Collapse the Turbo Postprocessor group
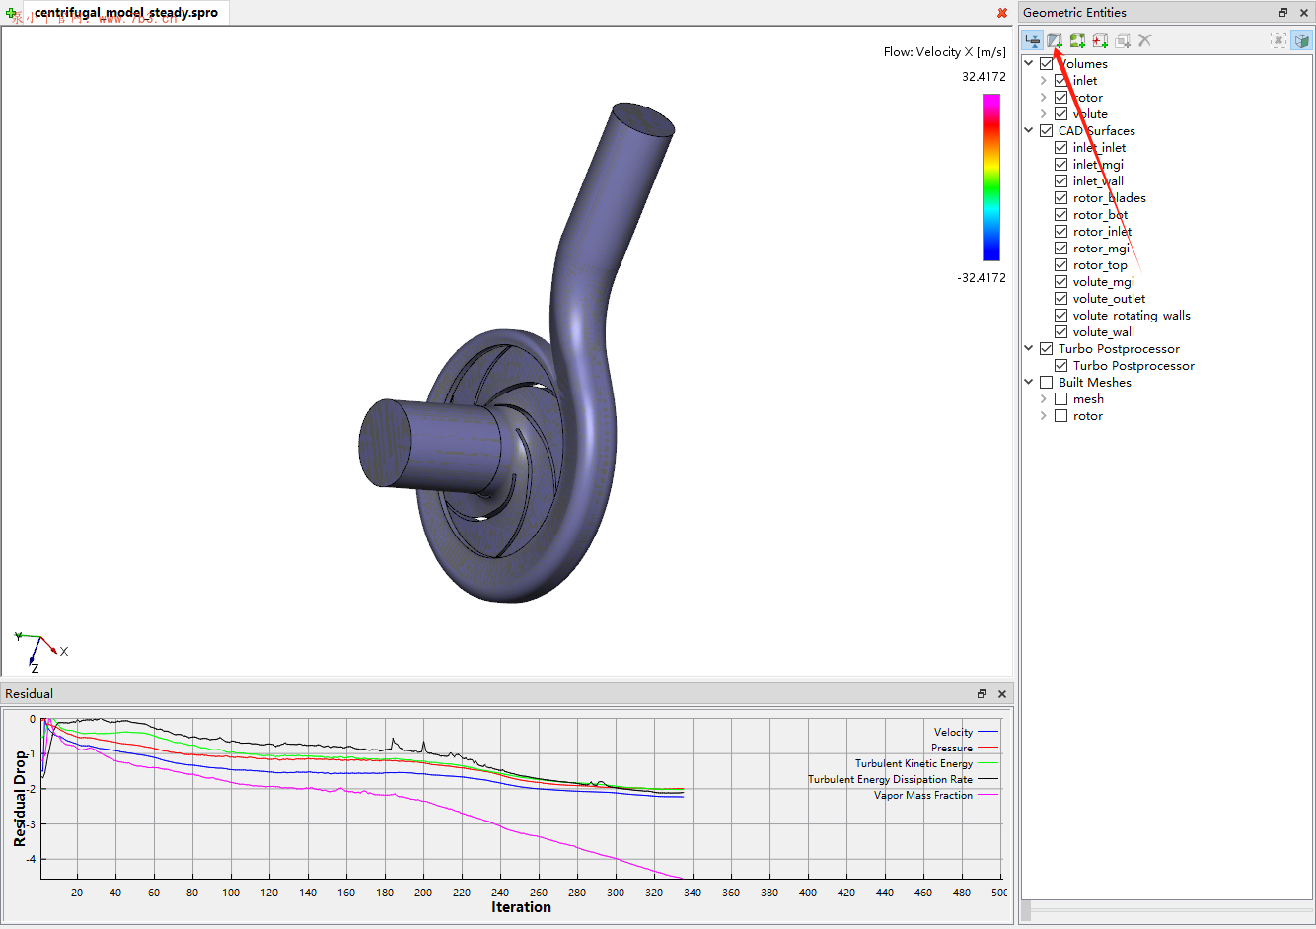Screen dimensions: 1316x929 (x=1029, y=349)
